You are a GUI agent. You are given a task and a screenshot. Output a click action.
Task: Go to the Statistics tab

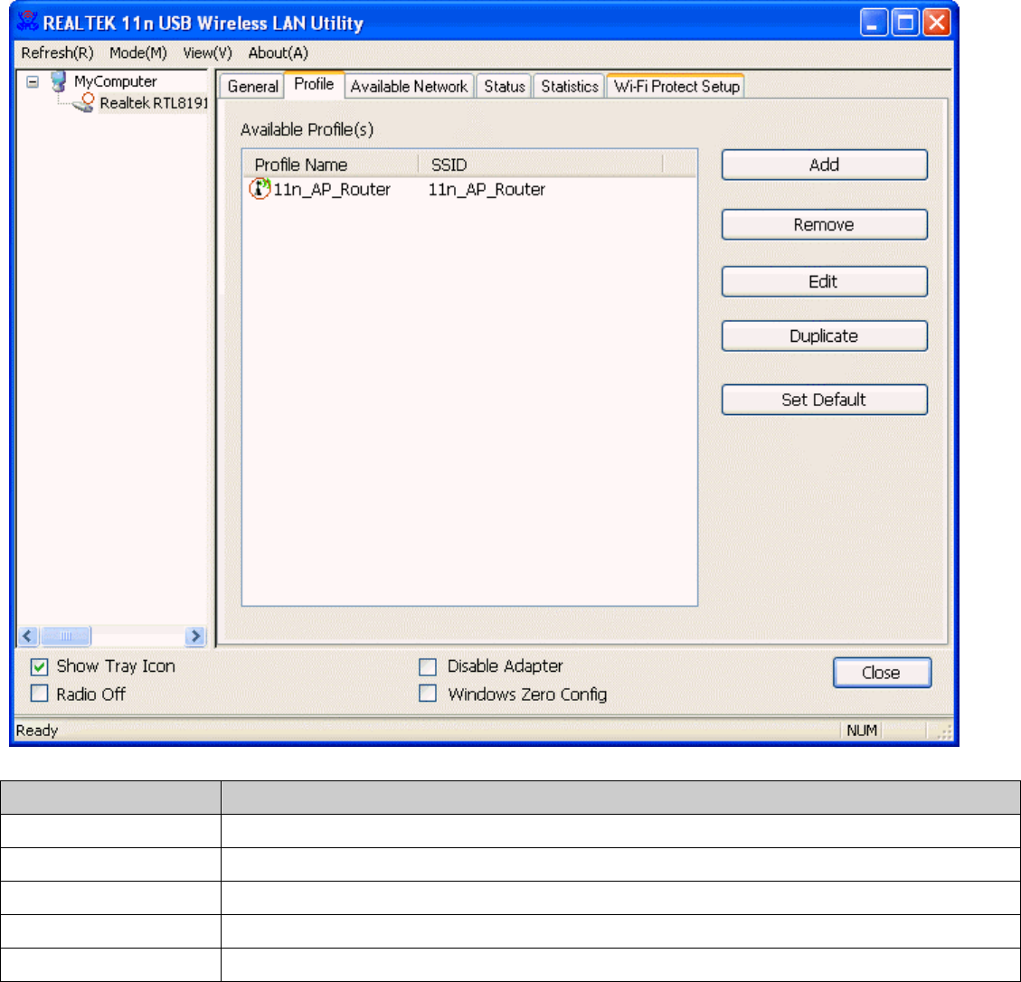click(569, 87)
